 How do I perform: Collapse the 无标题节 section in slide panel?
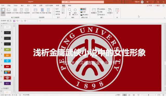pos(2,88)
